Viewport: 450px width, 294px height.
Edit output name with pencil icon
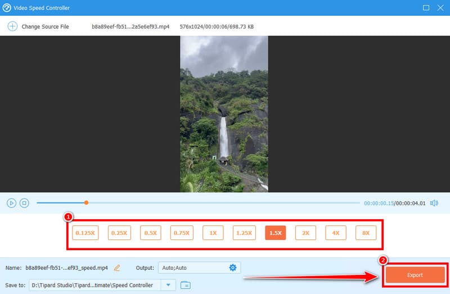coord(117,268)
